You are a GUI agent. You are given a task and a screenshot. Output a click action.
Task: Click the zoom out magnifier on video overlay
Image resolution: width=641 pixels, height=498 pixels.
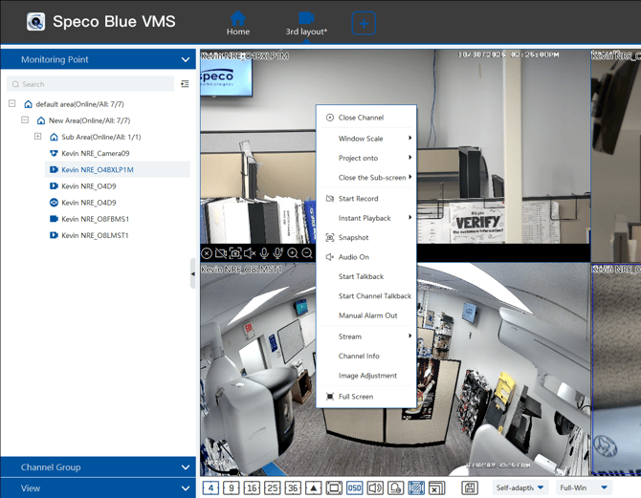pyautogui.click(x=307, y=253)
